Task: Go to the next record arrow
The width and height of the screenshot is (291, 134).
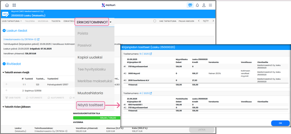Action: click(213, 21)
